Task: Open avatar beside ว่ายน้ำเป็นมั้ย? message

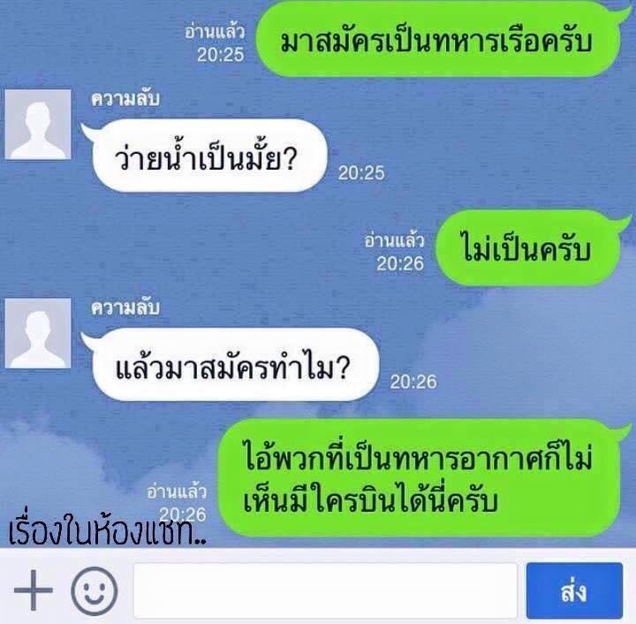Action: pos(38,125)
